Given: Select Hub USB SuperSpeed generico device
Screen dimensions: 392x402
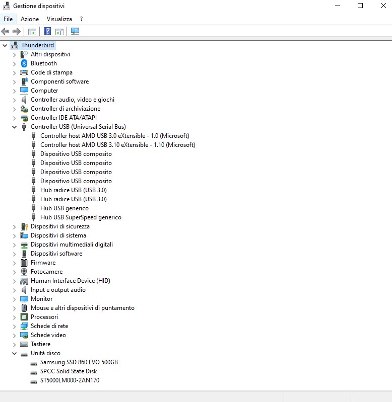Looking at the screenshot, I should (x=81, y=217).
